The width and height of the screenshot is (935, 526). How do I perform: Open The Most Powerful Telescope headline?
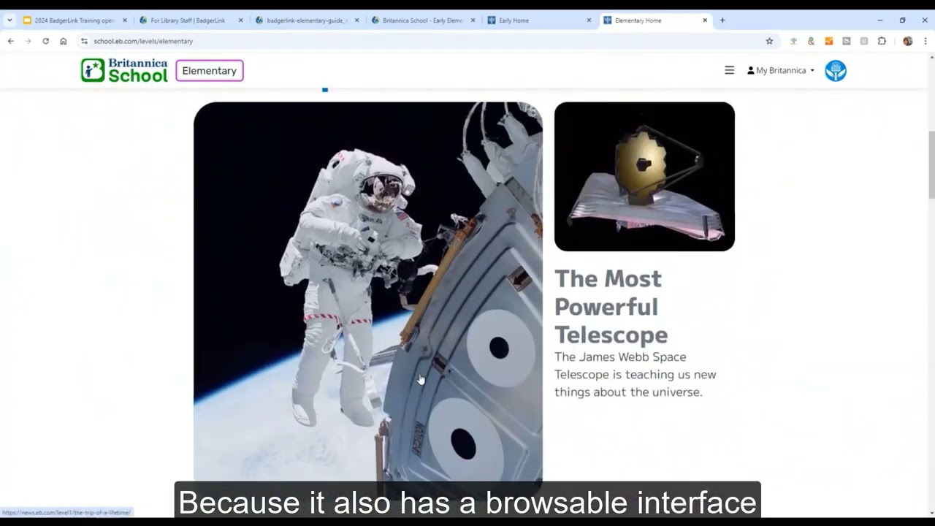(611, 306)
